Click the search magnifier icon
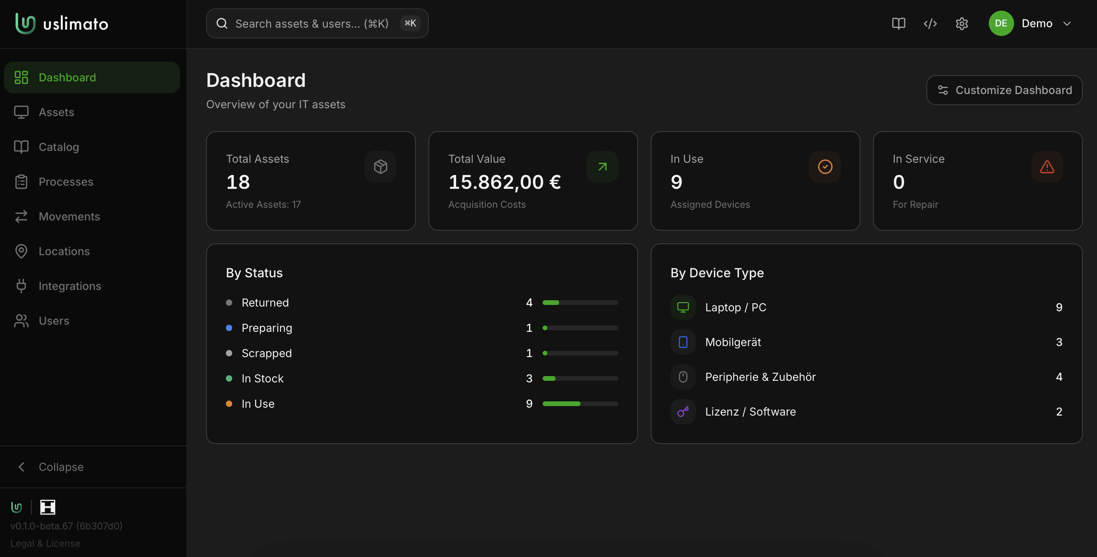The width and height of the screenshot is (1097, 557). pos(222,23)
